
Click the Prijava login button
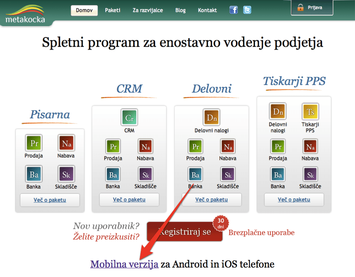coord(312,8)
